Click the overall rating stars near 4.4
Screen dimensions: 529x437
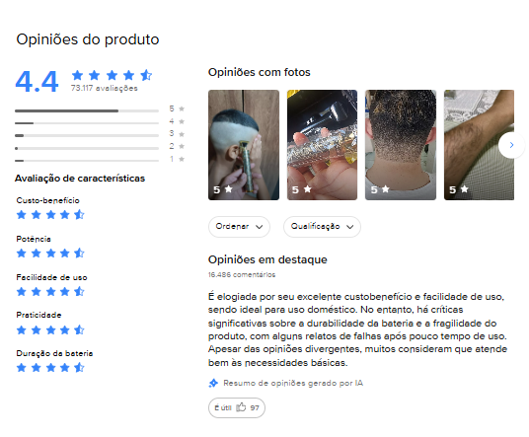coord(112,75)
